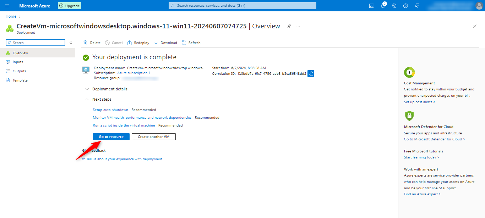Open Set up cost alerts link
Screen dimensions: 485x218
click(x=419, y=102)
